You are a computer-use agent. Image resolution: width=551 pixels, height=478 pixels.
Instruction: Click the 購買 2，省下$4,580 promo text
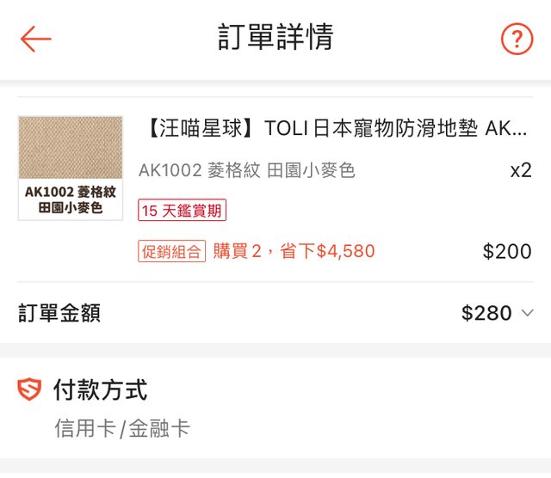294,252
